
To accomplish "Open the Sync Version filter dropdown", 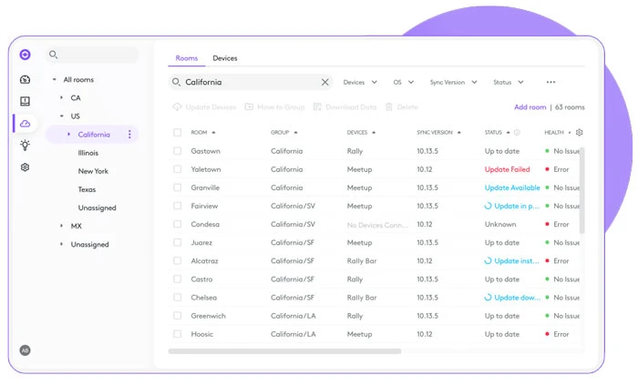I will [452, 82].
